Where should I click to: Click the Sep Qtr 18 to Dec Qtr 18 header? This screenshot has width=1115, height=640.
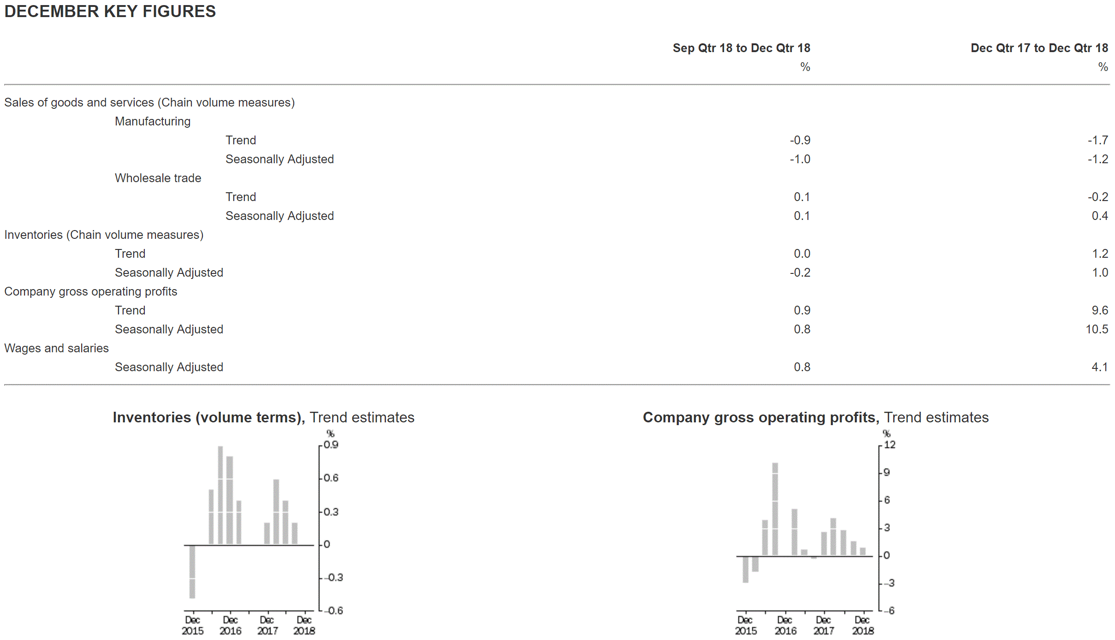point(741,48)
